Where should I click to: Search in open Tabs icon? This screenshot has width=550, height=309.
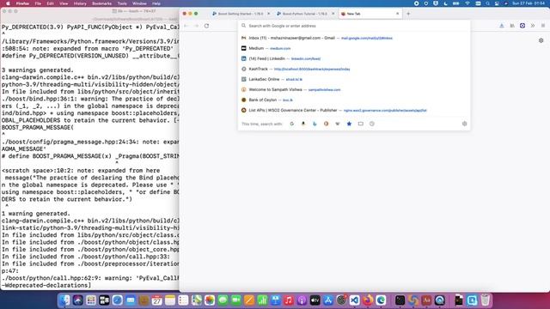361,124
